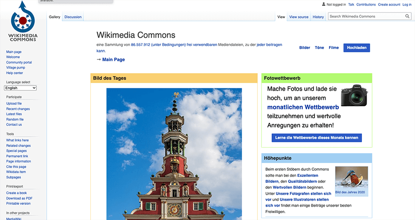
Task: Open the Talk link in header
Action: 351,5
